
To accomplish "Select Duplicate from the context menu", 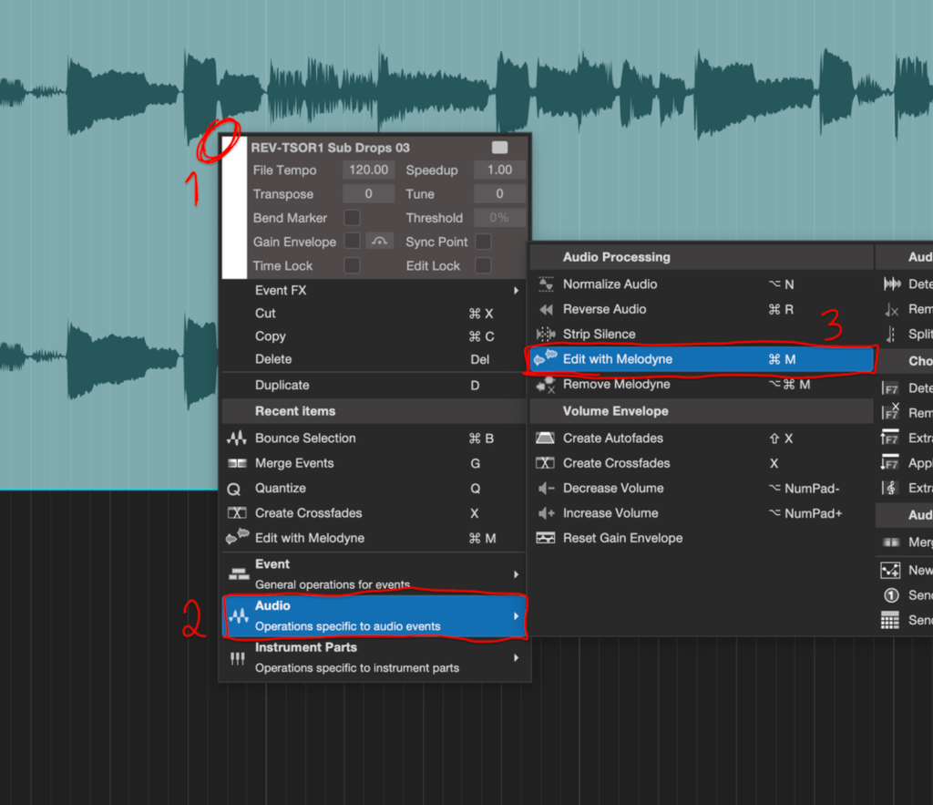I will [x=282, y=386].
